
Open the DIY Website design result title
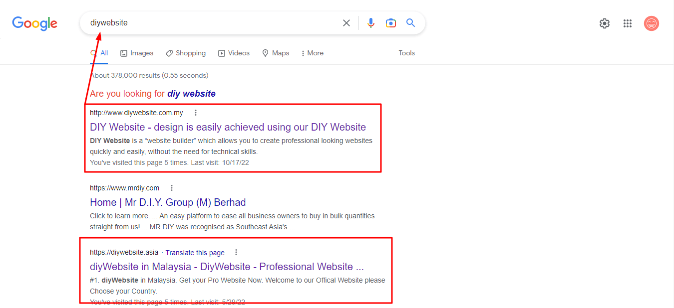(x=228, y=127)
